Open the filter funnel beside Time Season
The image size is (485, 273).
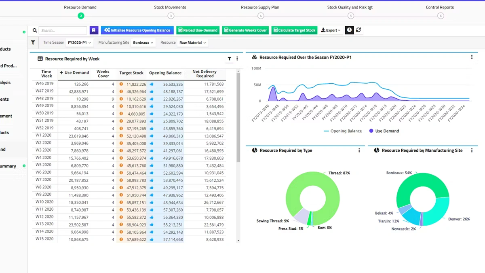tap(33, 42)
